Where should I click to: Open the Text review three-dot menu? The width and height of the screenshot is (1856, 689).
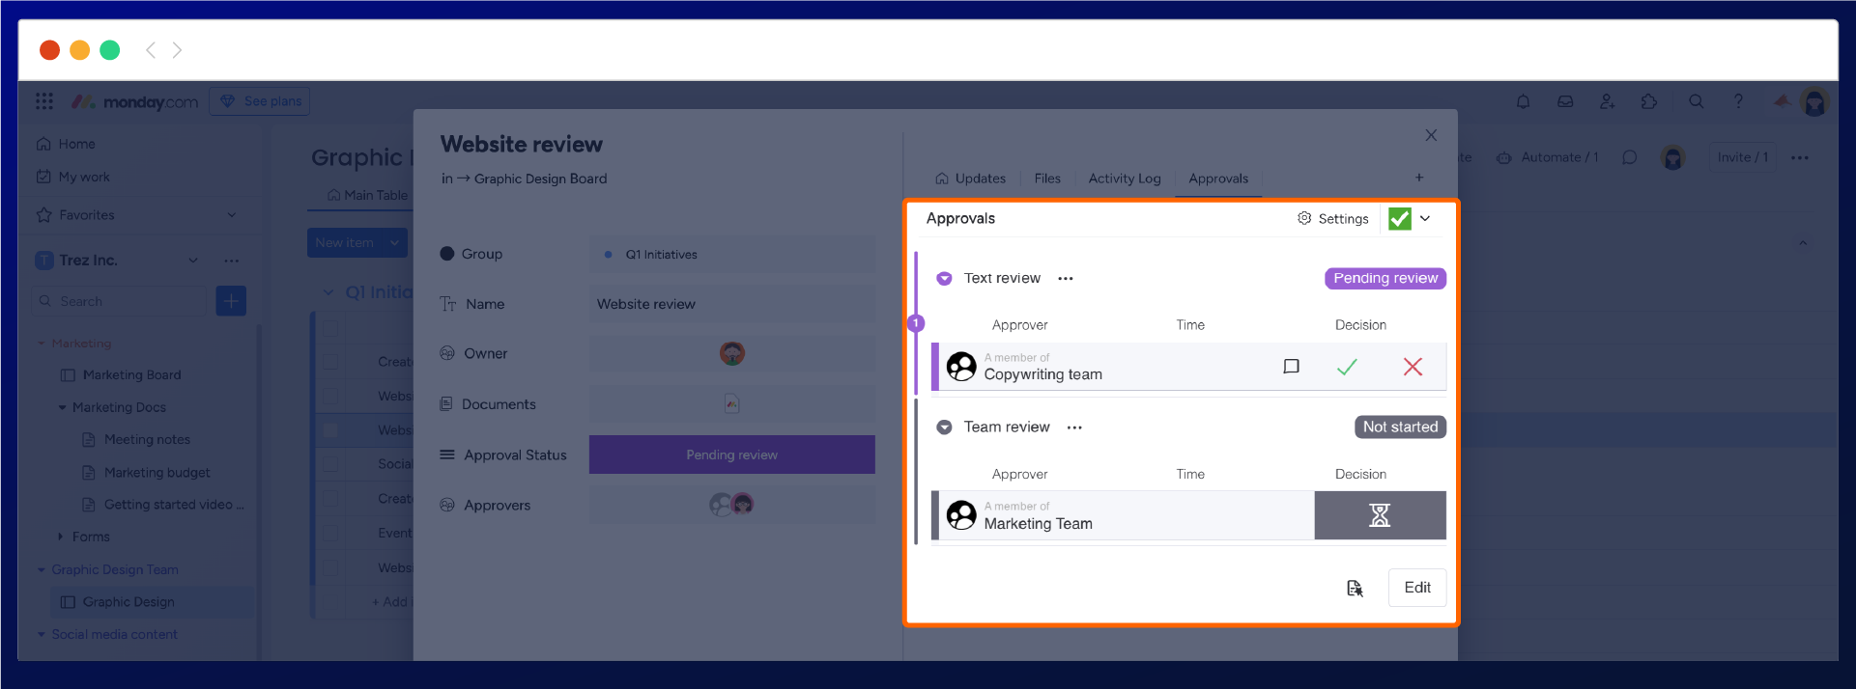[x=1065, y=279]
